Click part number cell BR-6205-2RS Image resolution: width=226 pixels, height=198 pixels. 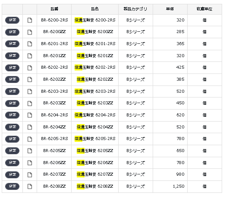54,139
